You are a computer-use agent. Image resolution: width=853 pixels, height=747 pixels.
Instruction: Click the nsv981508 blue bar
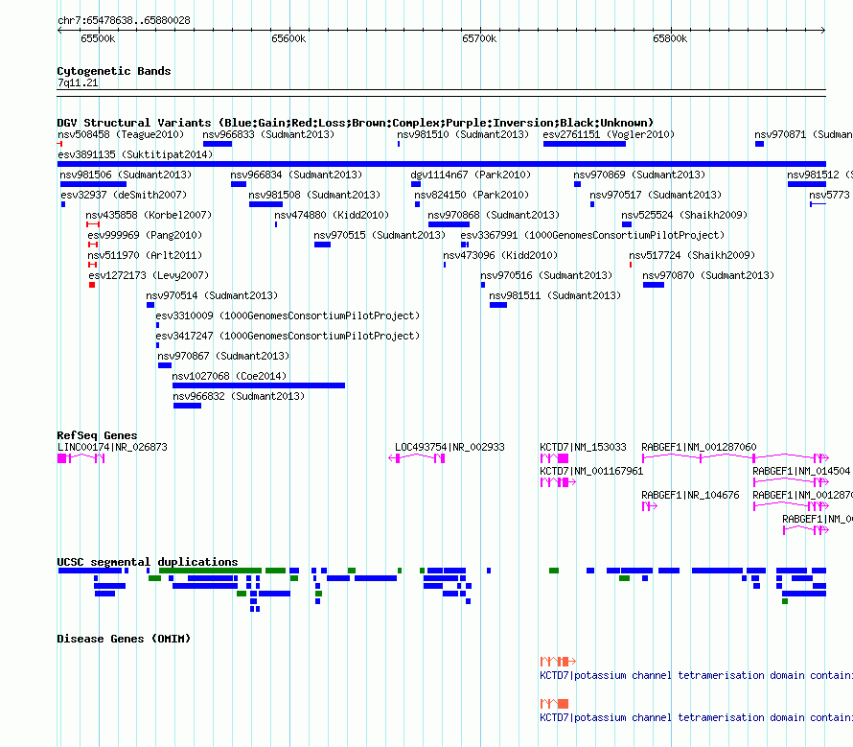pos(266,204)
